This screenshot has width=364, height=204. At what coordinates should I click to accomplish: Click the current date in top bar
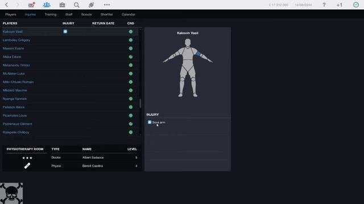coord(303,5)
